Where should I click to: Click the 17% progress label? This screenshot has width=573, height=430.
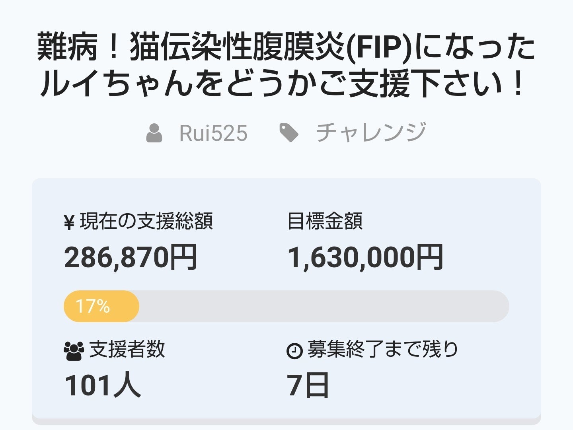93,306
